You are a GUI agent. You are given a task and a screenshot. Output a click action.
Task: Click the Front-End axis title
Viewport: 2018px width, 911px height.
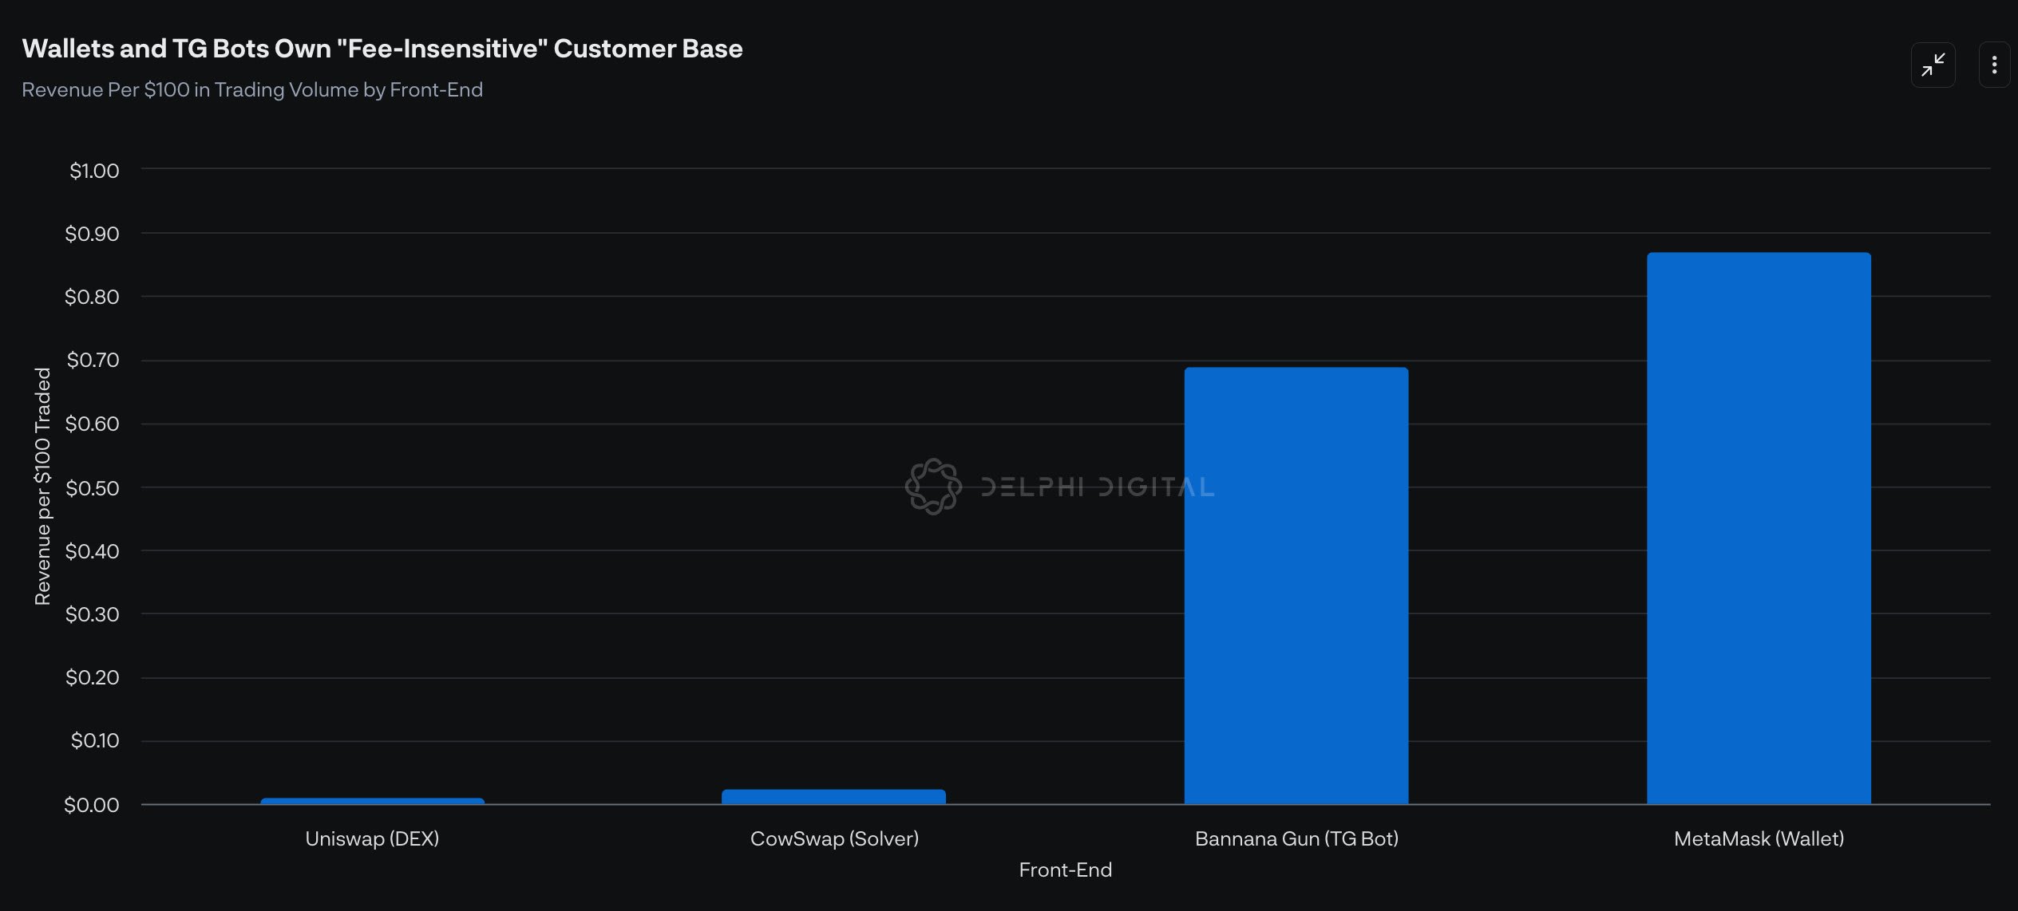coord(1065,870)
